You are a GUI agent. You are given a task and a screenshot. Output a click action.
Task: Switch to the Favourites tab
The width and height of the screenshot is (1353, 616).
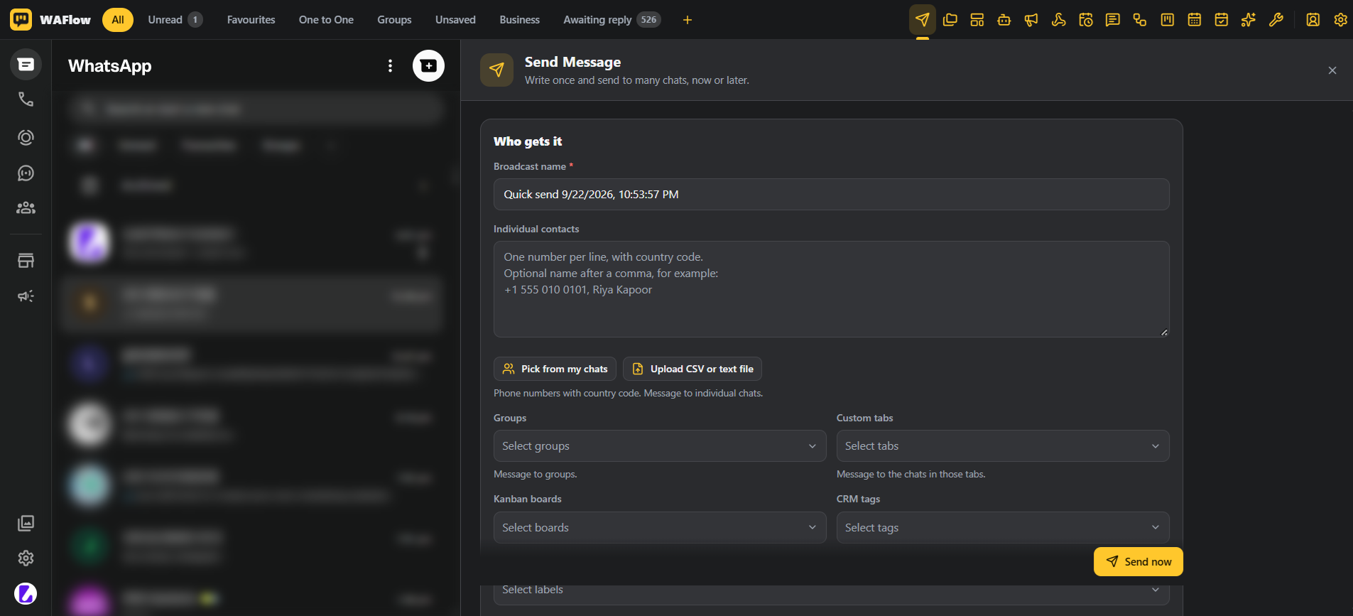251,20
